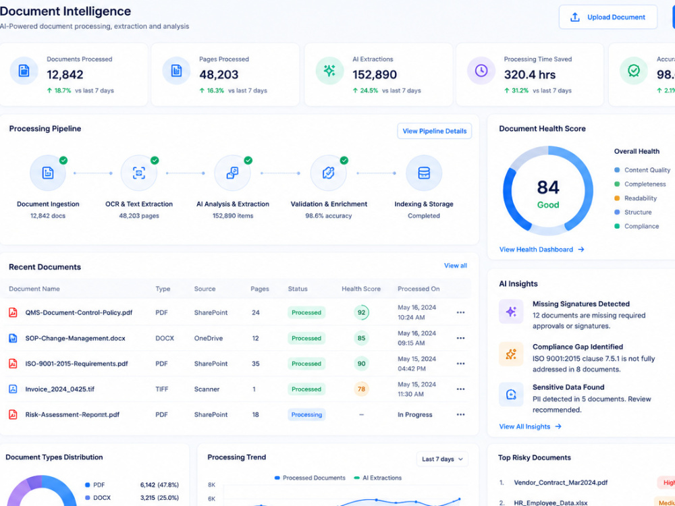Open the View All Insights link

530,426
